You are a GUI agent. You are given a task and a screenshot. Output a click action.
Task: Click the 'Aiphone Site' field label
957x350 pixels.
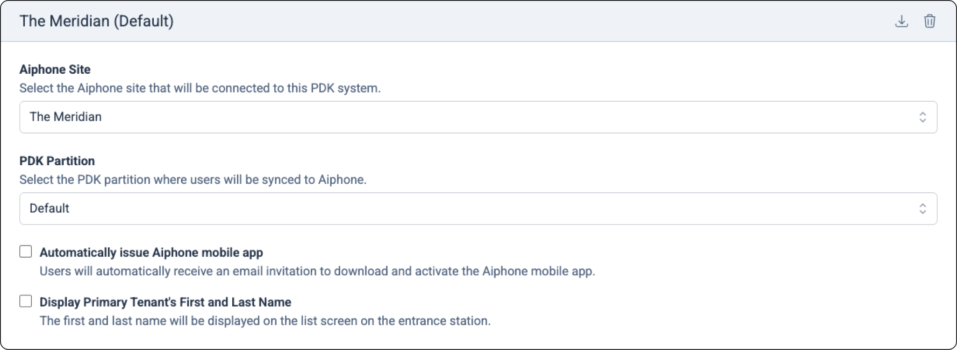[x=55, y=70]
